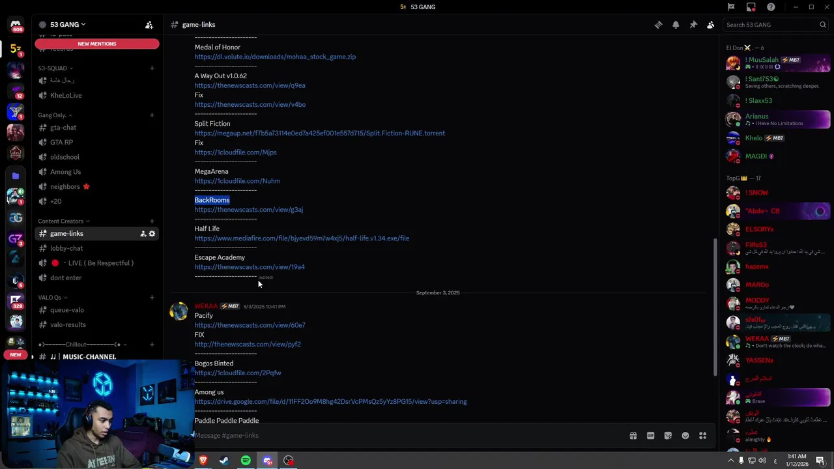Screen dimensions: 834x469
Task: Click the NEW badge in server list
Action: (16, 355)
